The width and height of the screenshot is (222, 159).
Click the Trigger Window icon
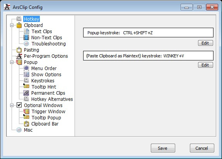coord(26,111)
